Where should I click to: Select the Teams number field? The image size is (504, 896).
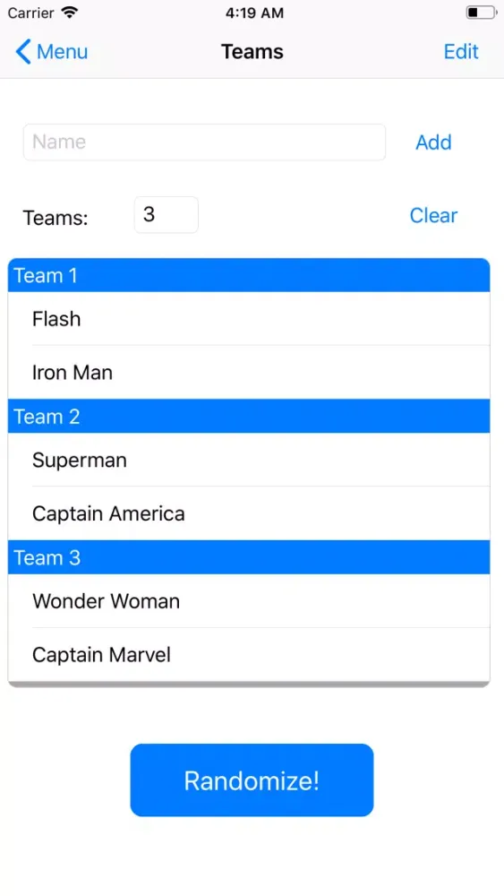click(167, 215)
